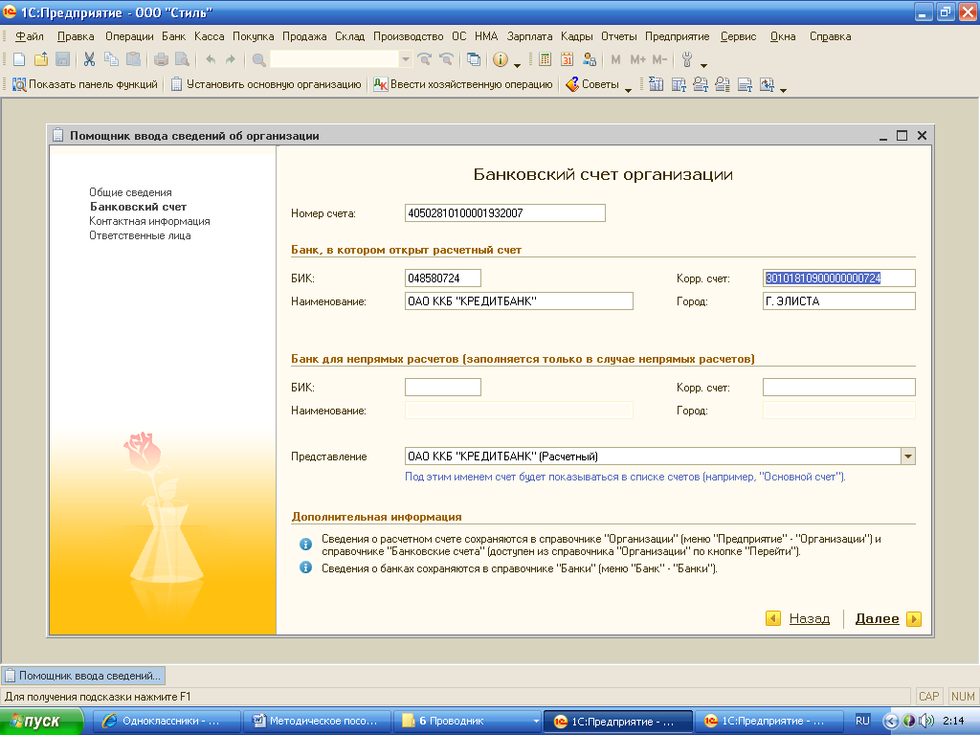Click the Print preview icon
This screenshot has height=735, width=980.
coord(182,59)
